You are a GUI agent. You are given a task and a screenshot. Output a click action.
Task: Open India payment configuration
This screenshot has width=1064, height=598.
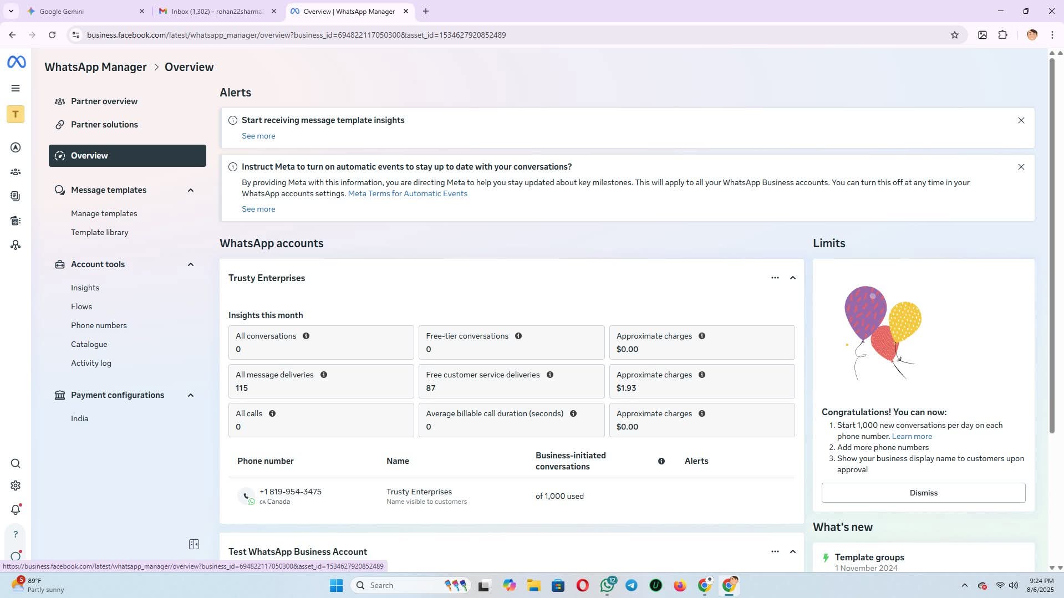(x=79, y=418)
